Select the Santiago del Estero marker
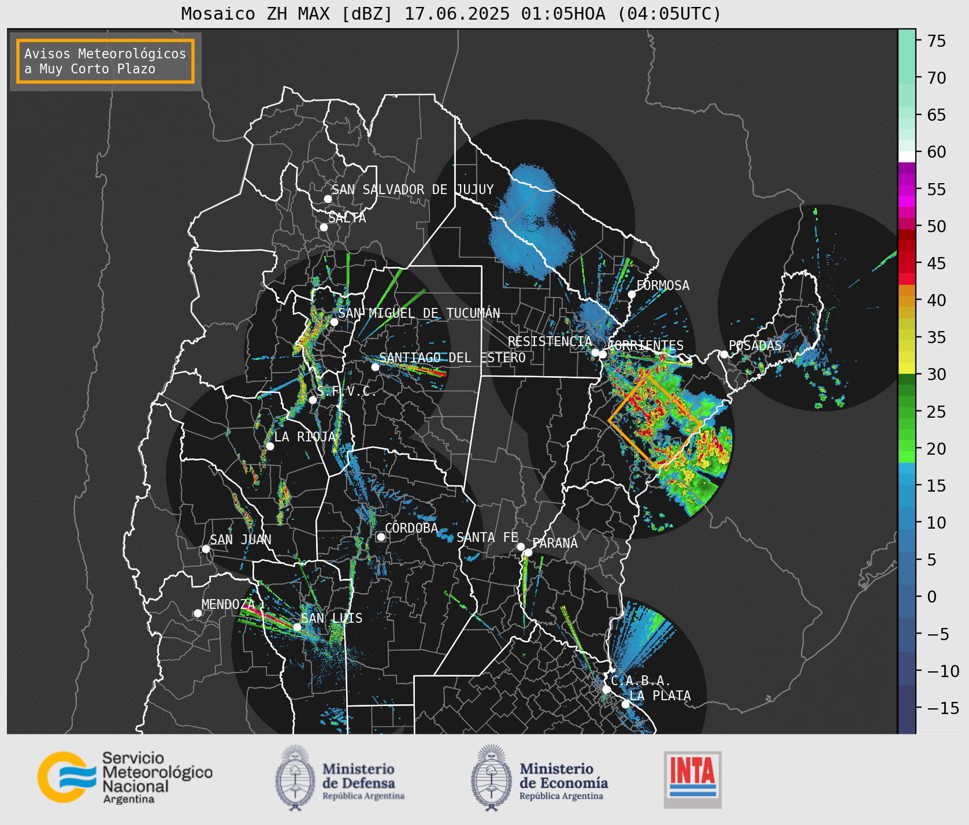The height and width of the screenshot is (825, 969). coord(375,367)
